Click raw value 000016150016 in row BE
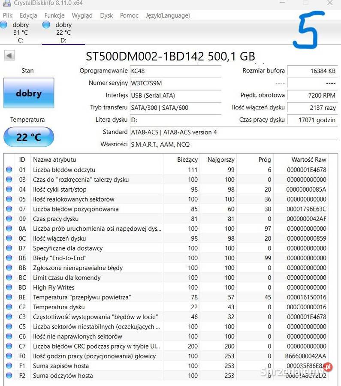The height and width of the screenshot is (386, 341). [x=307, y=297]
